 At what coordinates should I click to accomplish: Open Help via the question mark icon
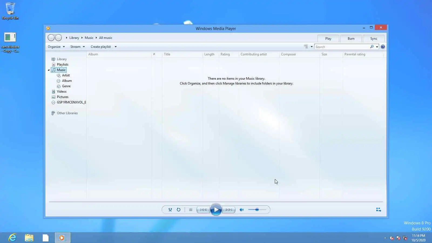[383, 47]
